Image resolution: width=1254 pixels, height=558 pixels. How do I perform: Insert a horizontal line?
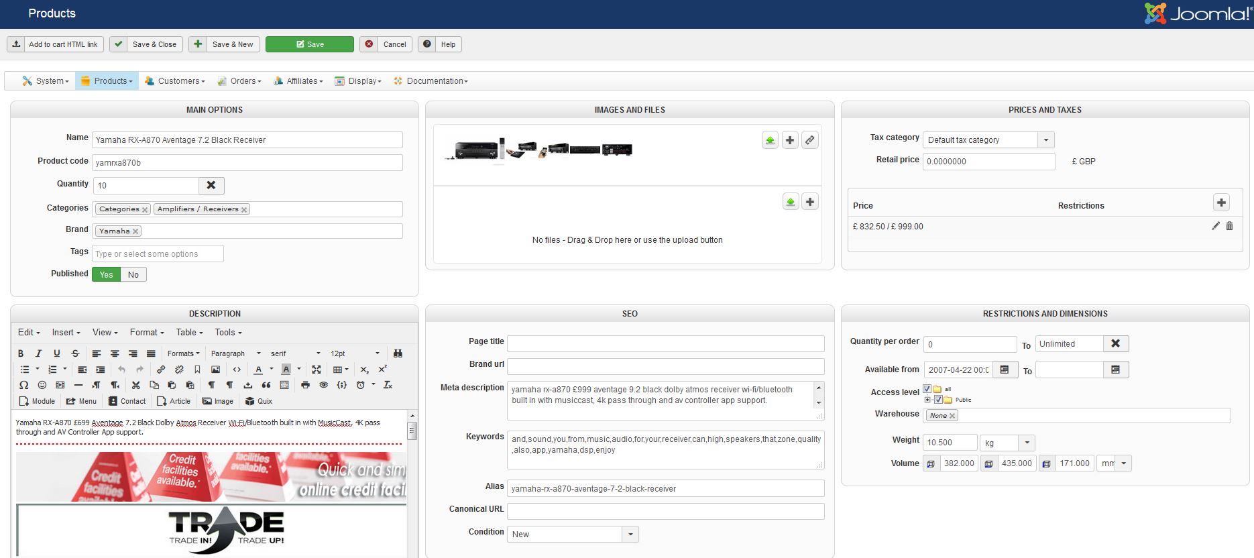coord(78,385)
